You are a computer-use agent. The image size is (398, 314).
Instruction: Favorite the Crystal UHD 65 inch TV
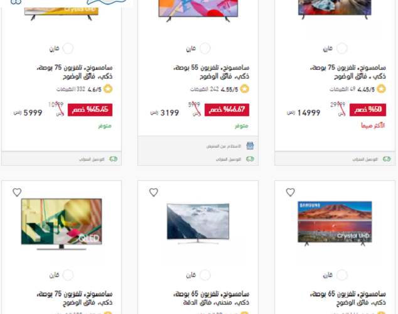point(291,192)
